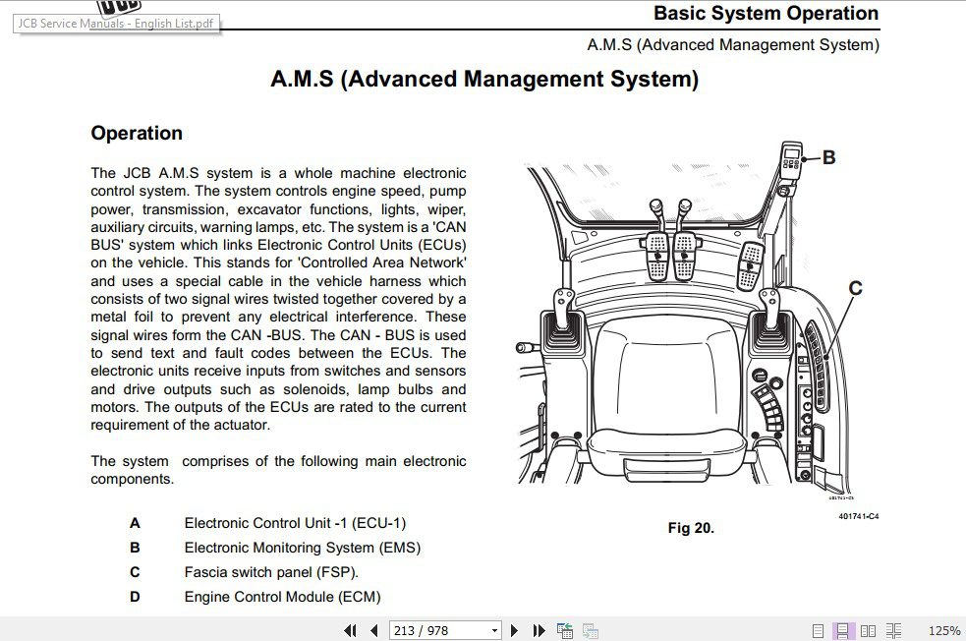
Task: Select the JCB Service Manuals PDF tab
Action: pyautogui.click(x=116, y=24)
